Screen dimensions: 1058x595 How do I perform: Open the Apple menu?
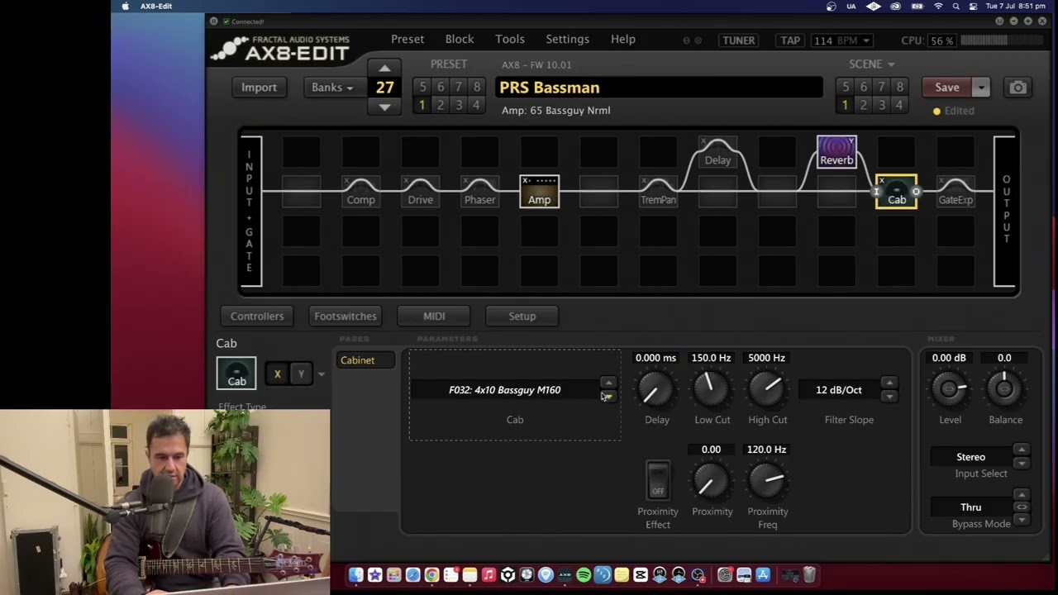click(x=126, y=6)
